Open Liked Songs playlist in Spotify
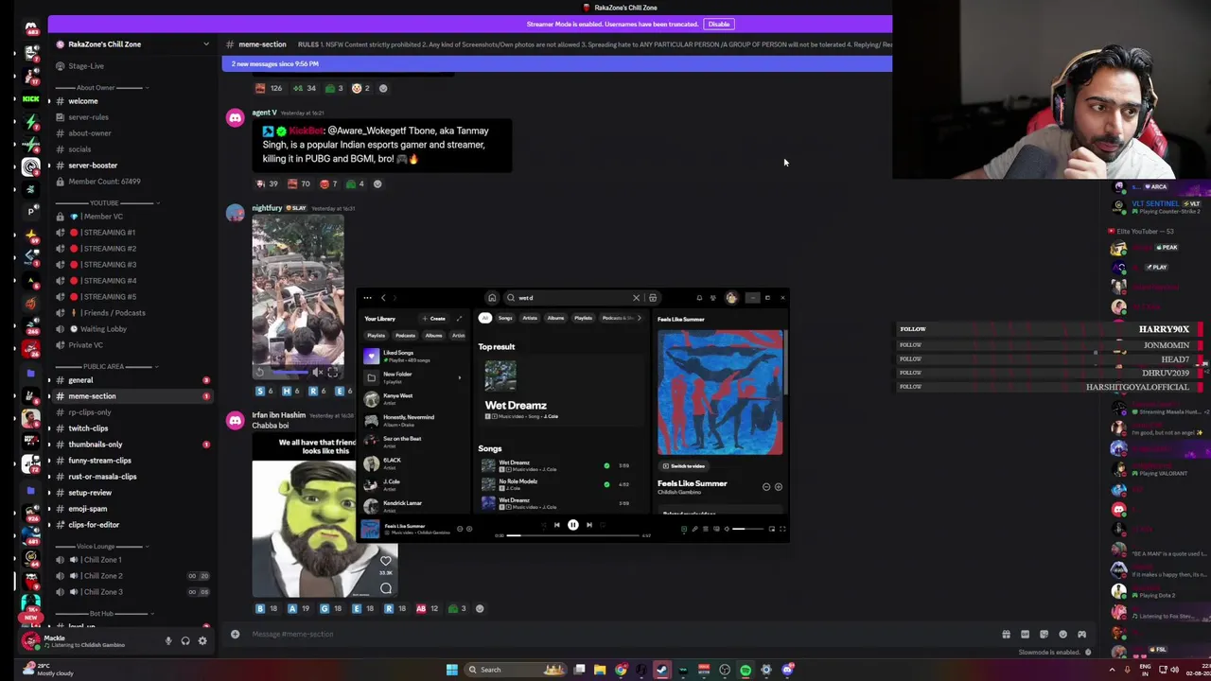1211x681 pixels. tap(412, 356)
